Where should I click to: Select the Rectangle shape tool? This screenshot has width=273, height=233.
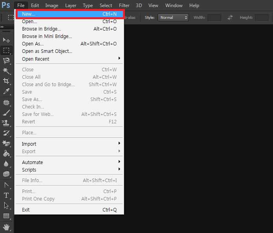click(x=6, y=216)
